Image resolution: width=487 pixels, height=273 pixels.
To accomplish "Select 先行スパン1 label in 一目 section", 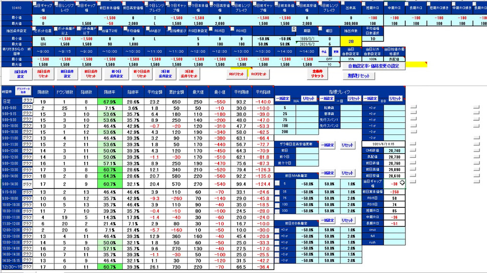I will (329, 120).
